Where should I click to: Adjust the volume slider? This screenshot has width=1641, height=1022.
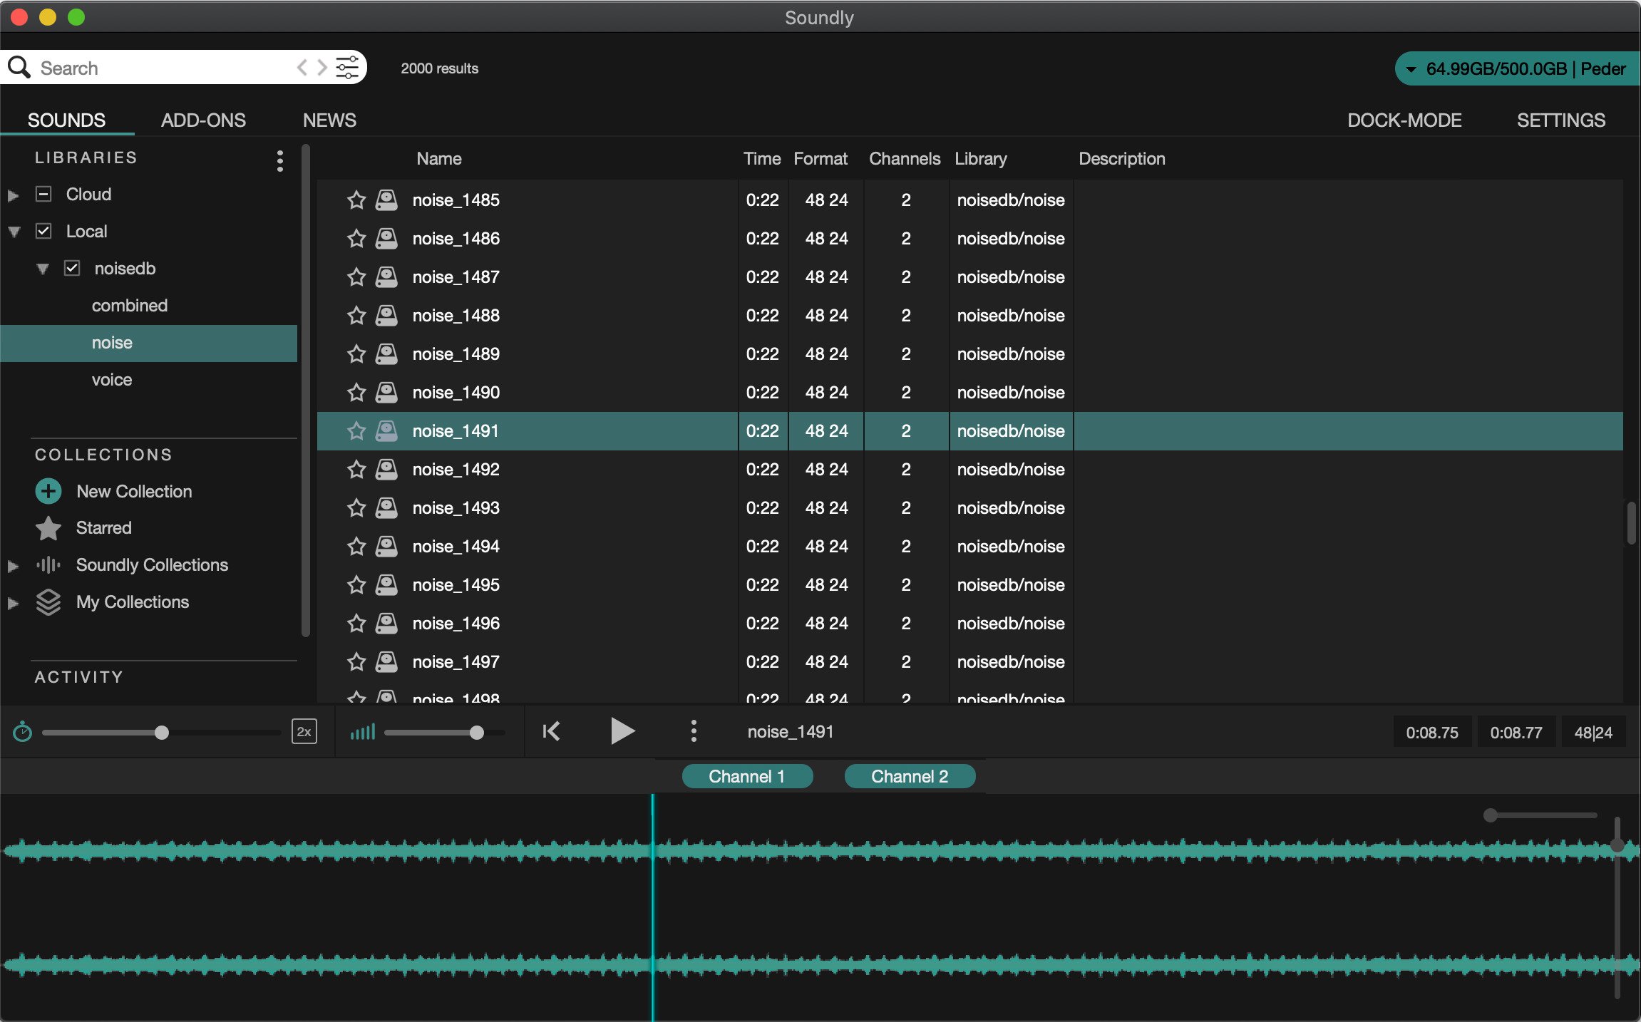[x=477, y=732]
